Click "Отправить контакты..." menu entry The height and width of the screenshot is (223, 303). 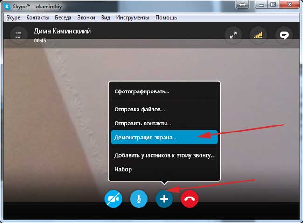(x=143, y=124)
